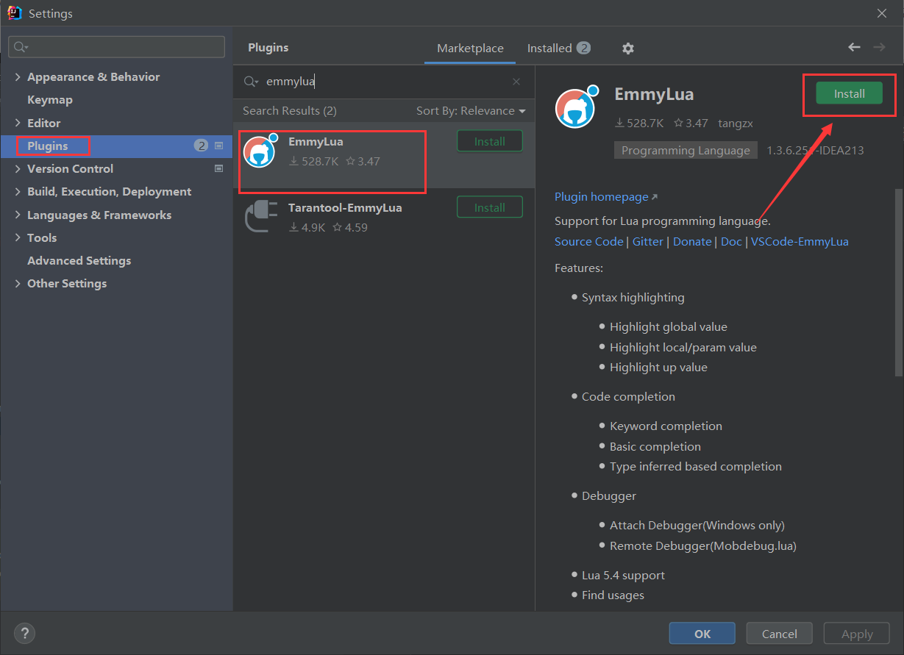Expand the Tools section

18,238
